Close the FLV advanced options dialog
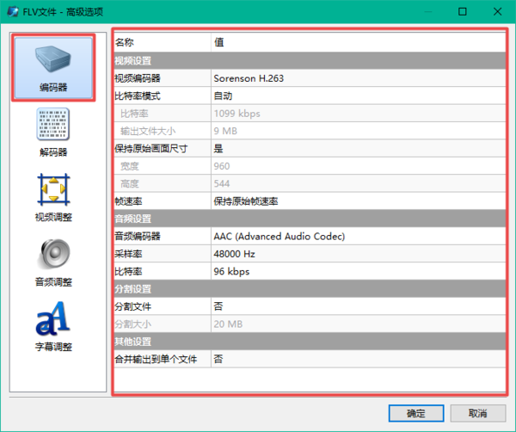The image size is (516, 432). (x=498, y=11)
